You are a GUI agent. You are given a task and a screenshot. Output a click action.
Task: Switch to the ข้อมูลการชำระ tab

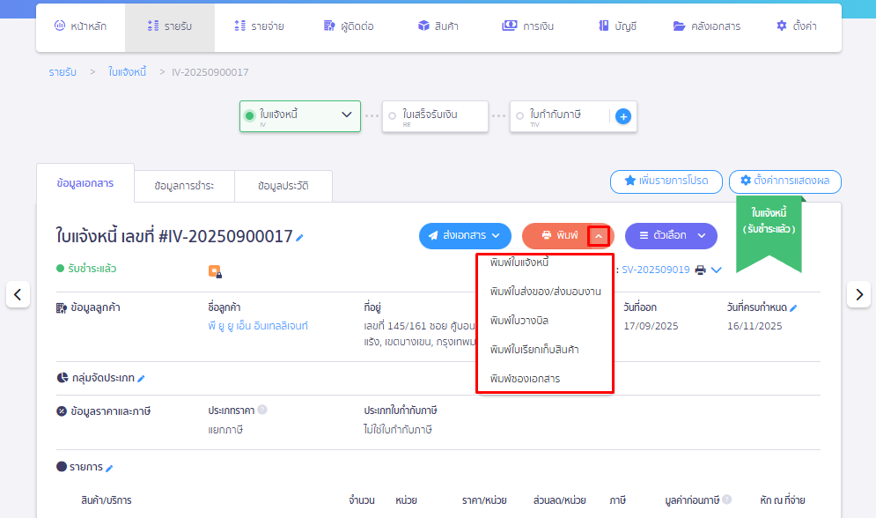(183, 186)
